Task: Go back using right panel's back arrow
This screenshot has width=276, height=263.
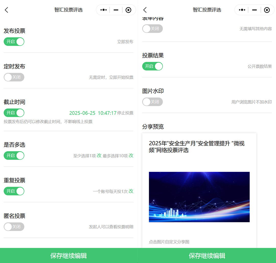Action: coord(145,10)
